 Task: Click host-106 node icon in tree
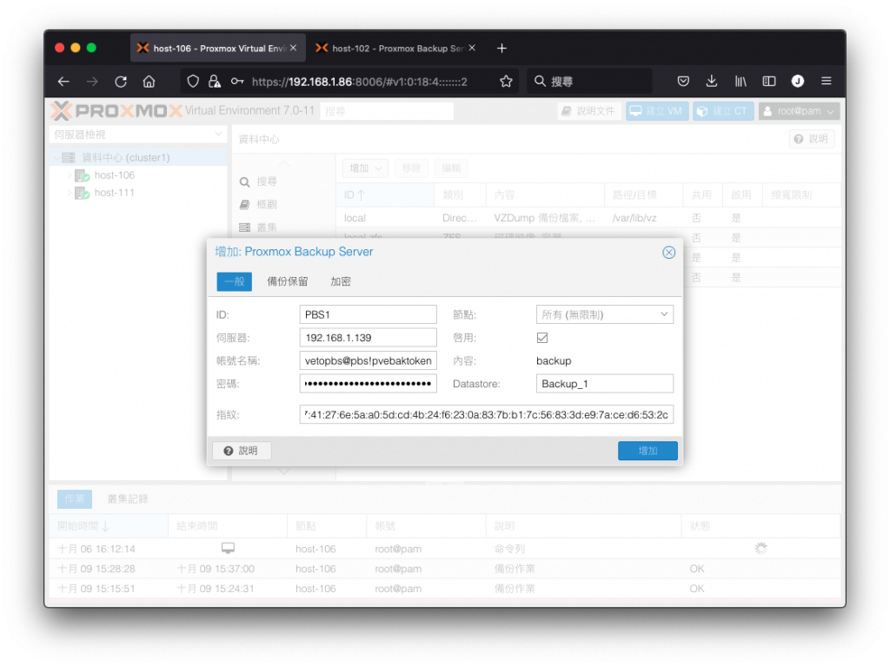83,175
